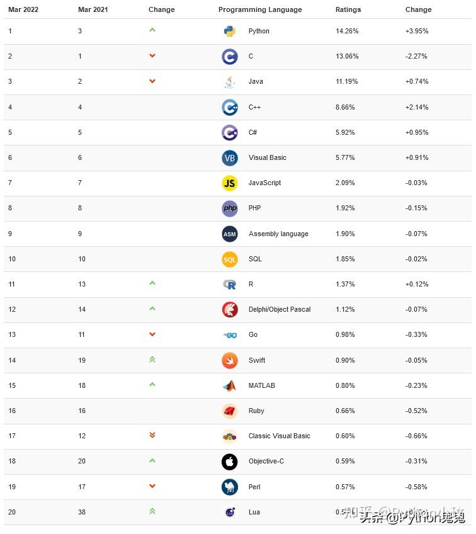Click the MATLAB logo icon
Screen dimensions: 476x534
coord(230,385)
